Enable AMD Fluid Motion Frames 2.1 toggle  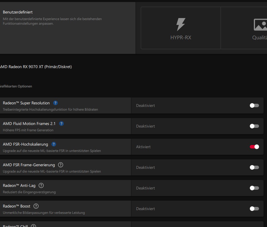(x=254, y=126)
